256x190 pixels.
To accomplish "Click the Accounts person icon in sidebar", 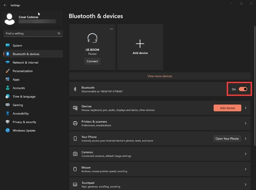I will click(x=8, y=88).
